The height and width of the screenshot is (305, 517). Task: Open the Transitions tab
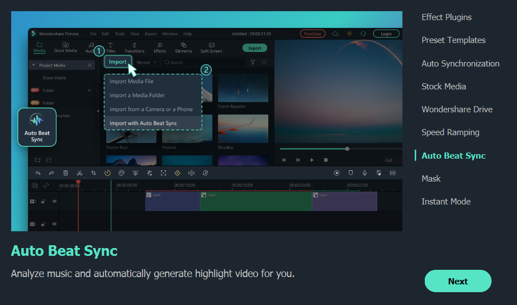point(134,47)
